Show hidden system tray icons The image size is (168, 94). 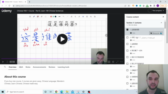pyautogui.click(x=136, y=92)
